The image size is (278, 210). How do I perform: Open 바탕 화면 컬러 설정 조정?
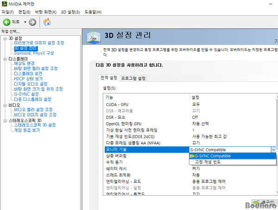pos(36,68)
